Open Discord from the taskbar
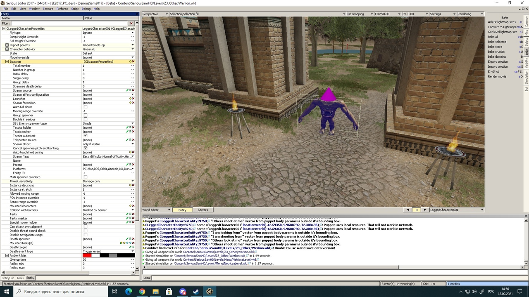This screenshot has width=529, height=297. click(x=183, y=292)
